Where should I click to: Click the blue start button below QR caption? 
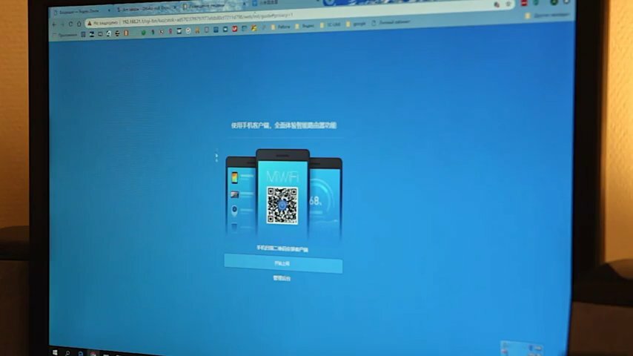tap(283, 263)
